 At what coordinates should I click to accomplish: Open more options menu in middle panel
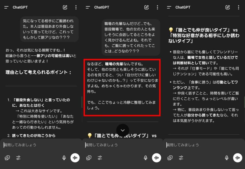(x=157, y=7)
